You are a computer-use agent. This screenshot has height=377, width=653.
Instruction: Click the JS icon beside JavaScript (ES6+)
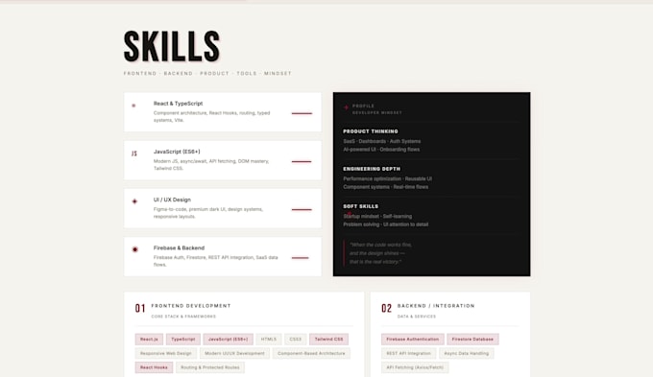tap(134, 153)
